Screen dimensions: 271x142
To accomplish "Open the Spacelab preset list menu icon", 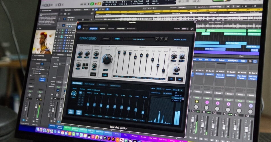I will click(x=166, y=39).
